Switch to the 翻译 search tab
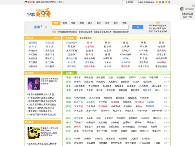 point(107,23)
